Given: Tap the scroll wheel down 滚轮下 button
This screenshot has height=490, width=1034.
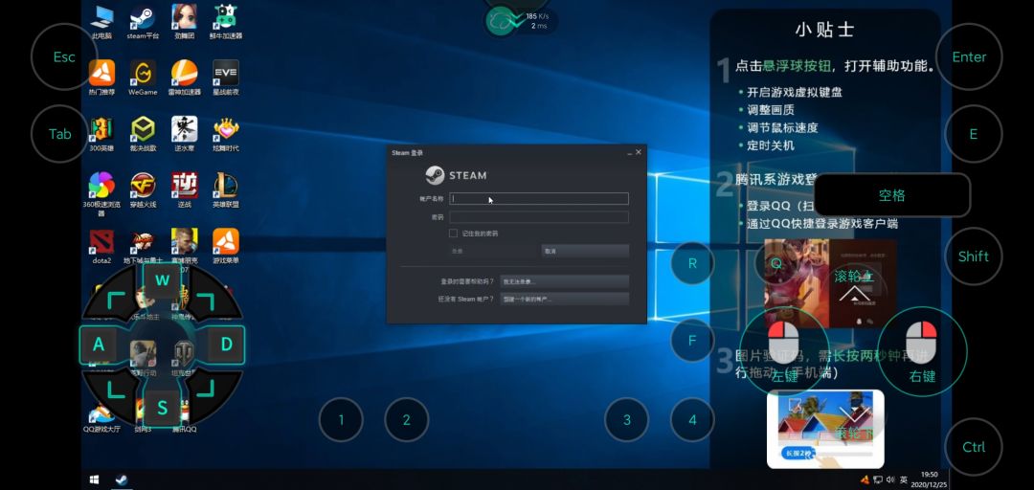Looking at the screenshot, I should (x=853, y=425).
